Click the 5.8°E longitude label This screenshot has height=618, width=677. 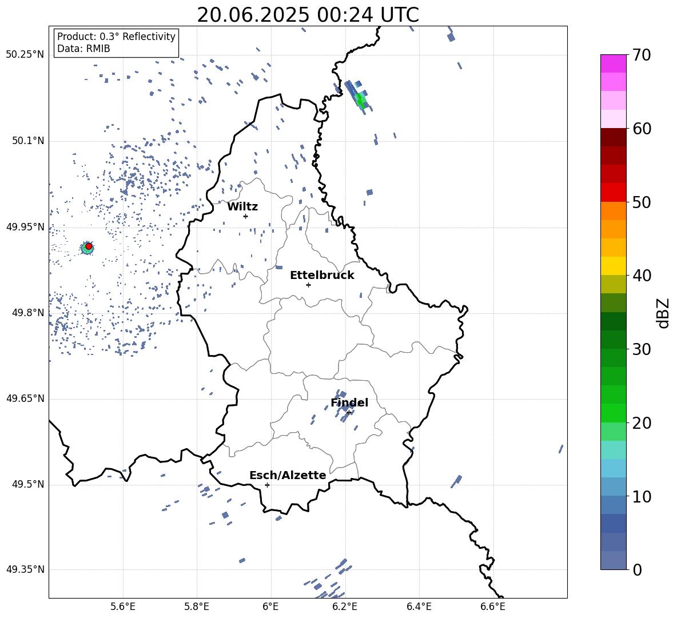197,607
